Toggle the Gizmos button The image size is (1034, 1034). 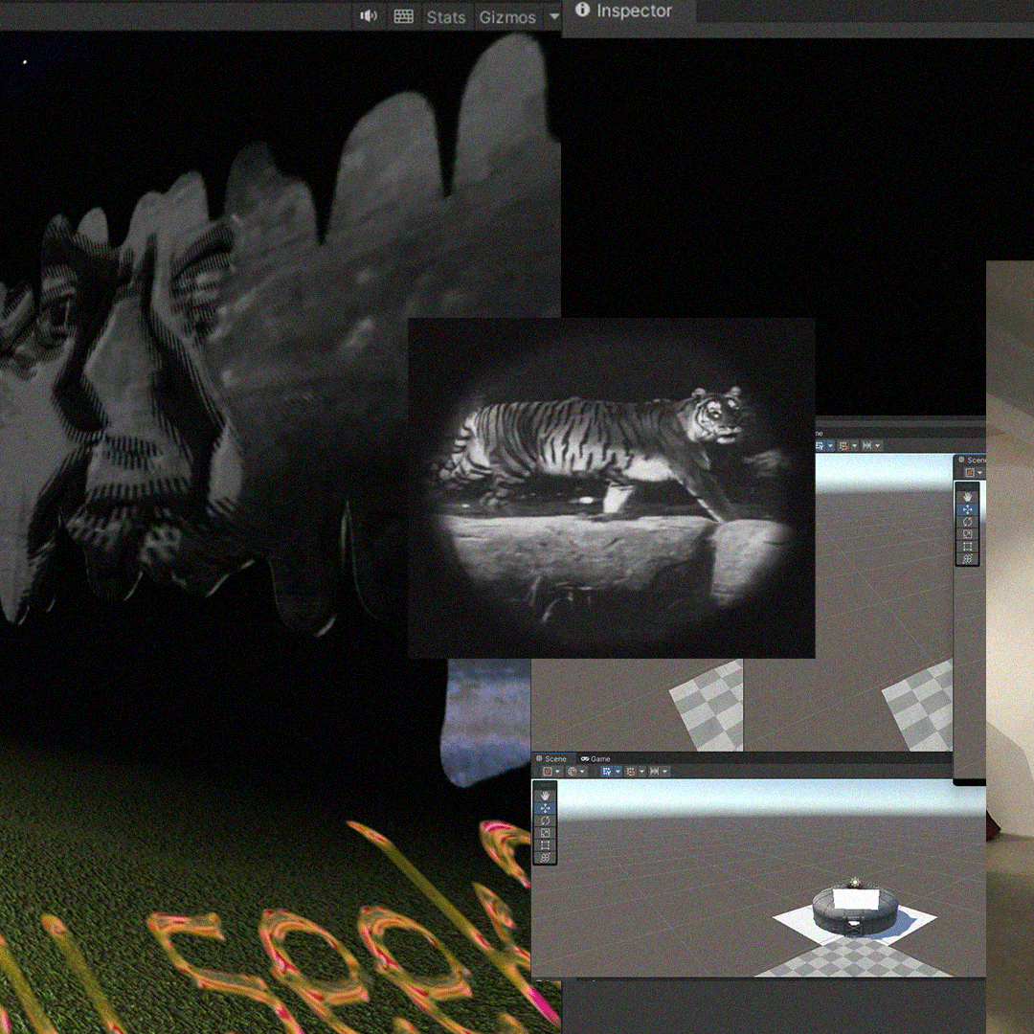[507, 17]
